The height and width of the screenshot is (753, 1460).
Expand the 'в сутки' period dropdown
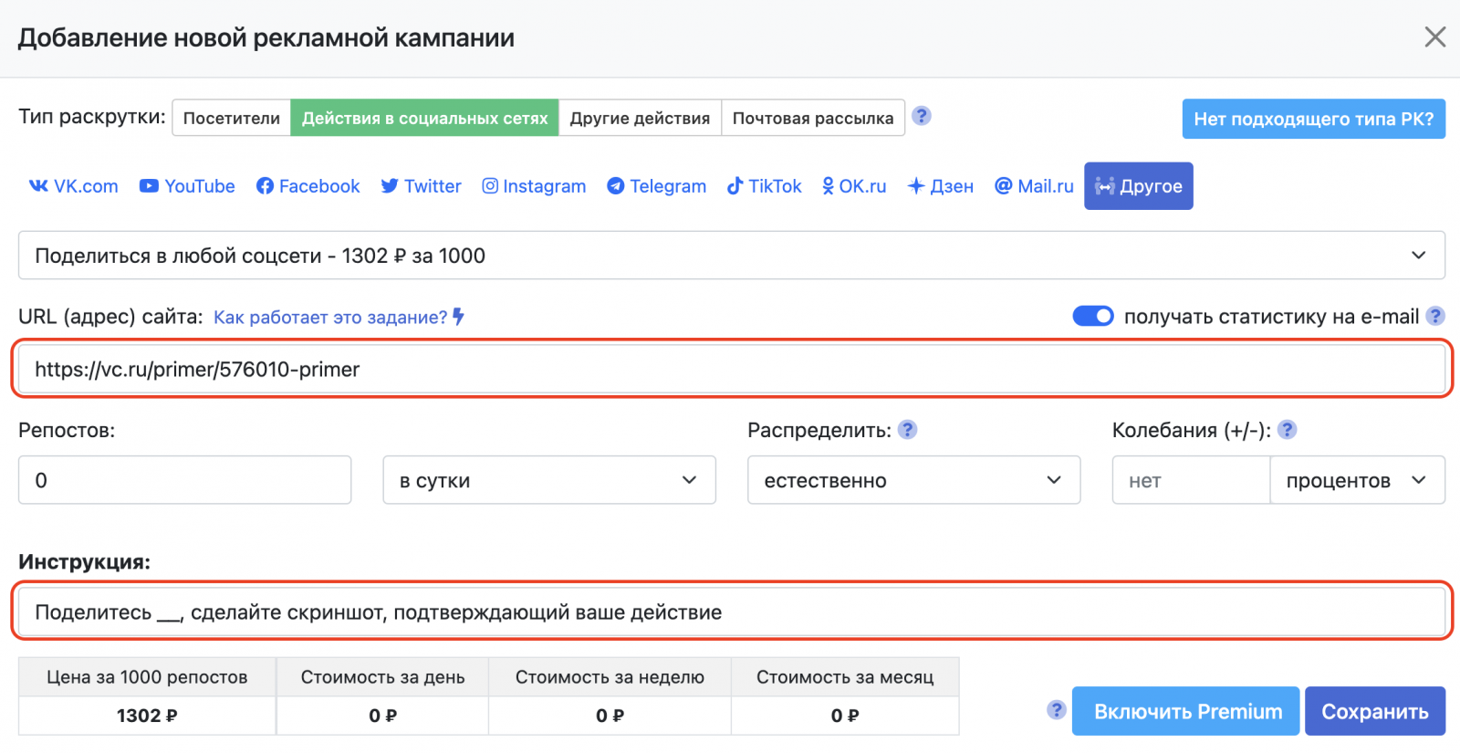[548, 480]
